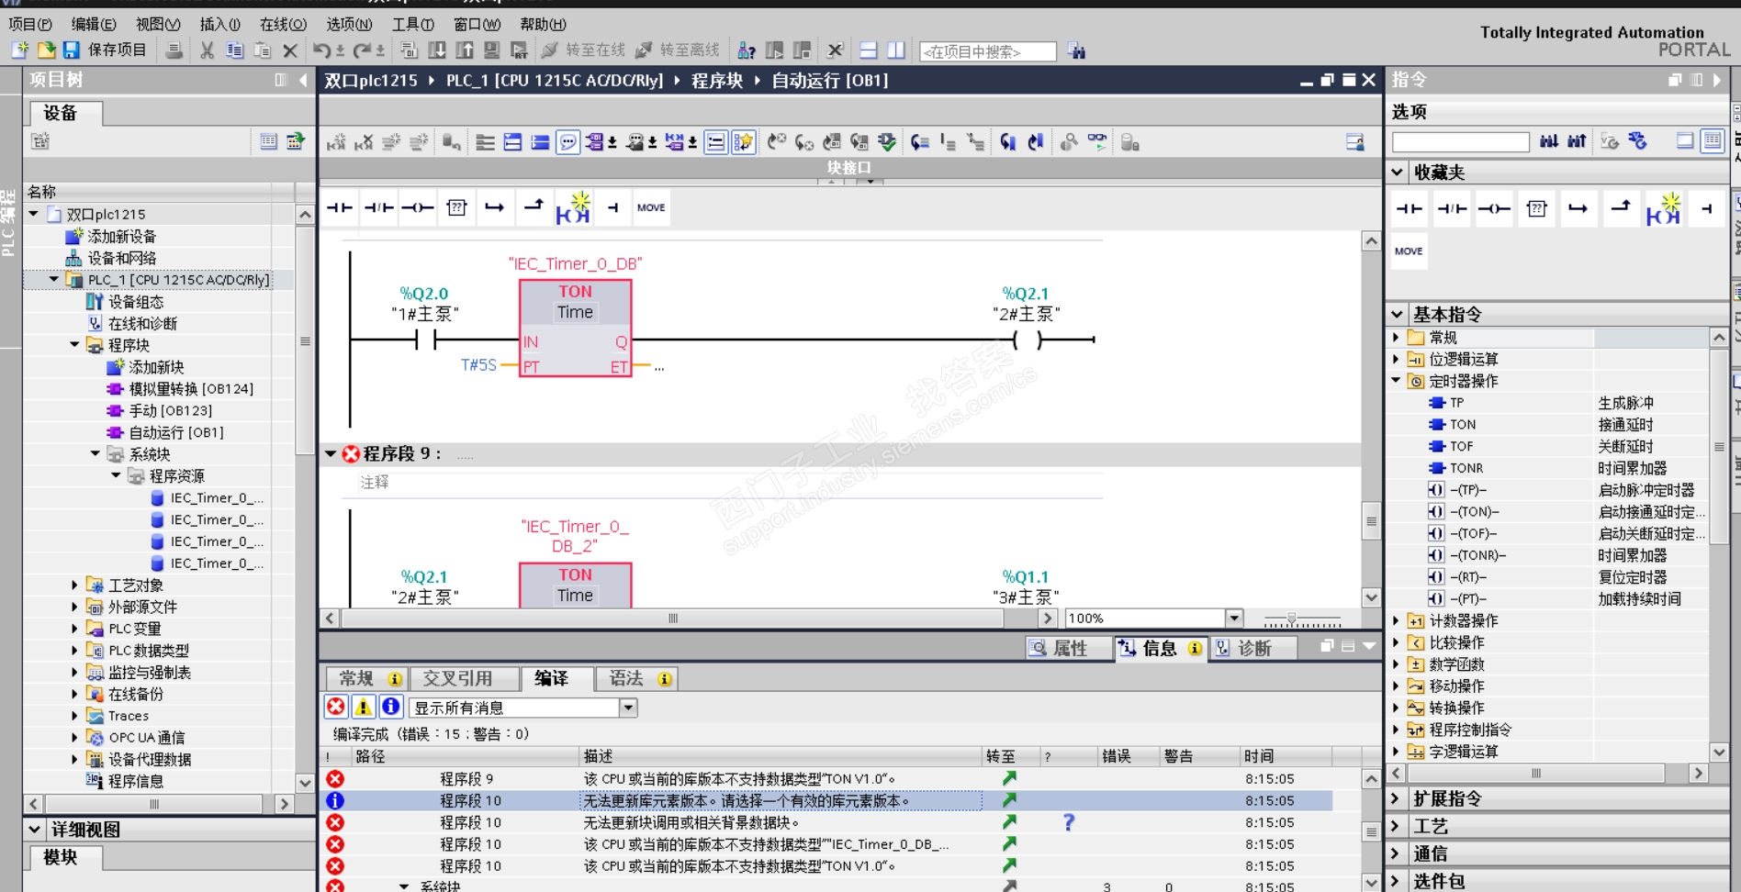1741x892 pixels.
Task: Start project search with binoculars icon
Action: [1077, 51]
